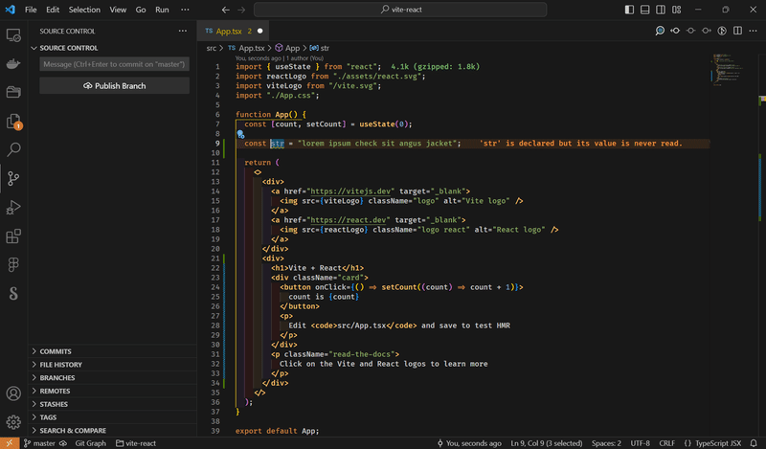Collapse the SOURCE CONTROL section

(x=113, y=48)
